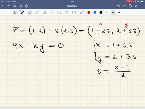Select the thickest stroke width
This screenshot has height=109, width=145.
pos(119,12)
